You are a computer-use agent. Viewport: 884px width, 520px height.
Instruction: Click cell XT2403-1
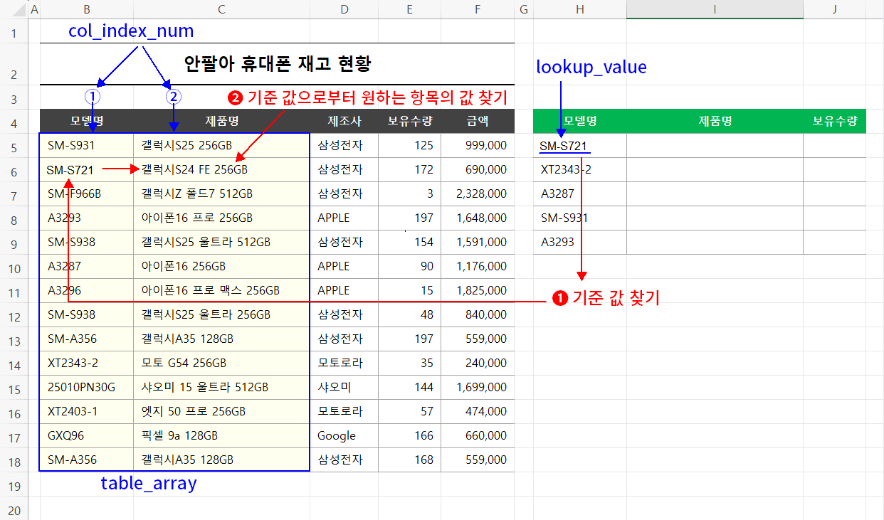tap(87, 412)
